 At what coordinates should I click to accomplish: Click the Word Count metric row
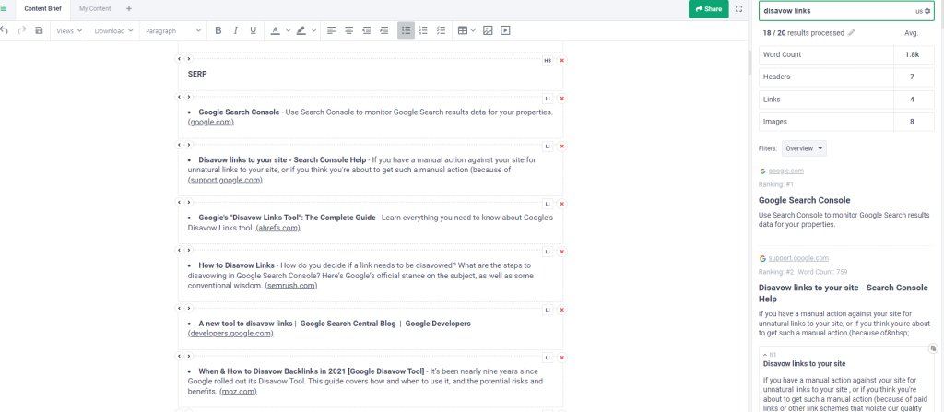844,54
